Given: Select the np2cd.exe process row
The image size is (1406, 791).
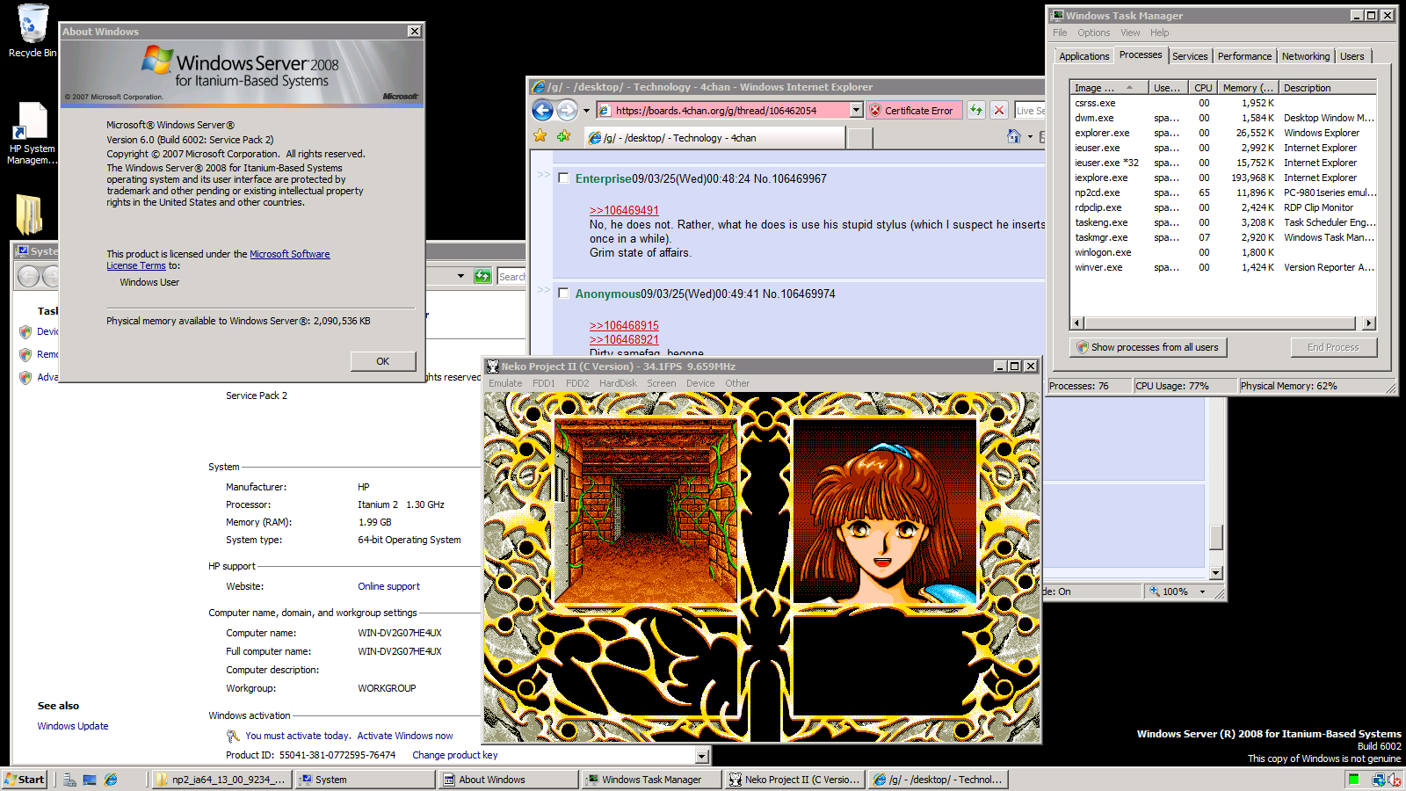Looking at the screenshot, I should tap(1223, 192).
